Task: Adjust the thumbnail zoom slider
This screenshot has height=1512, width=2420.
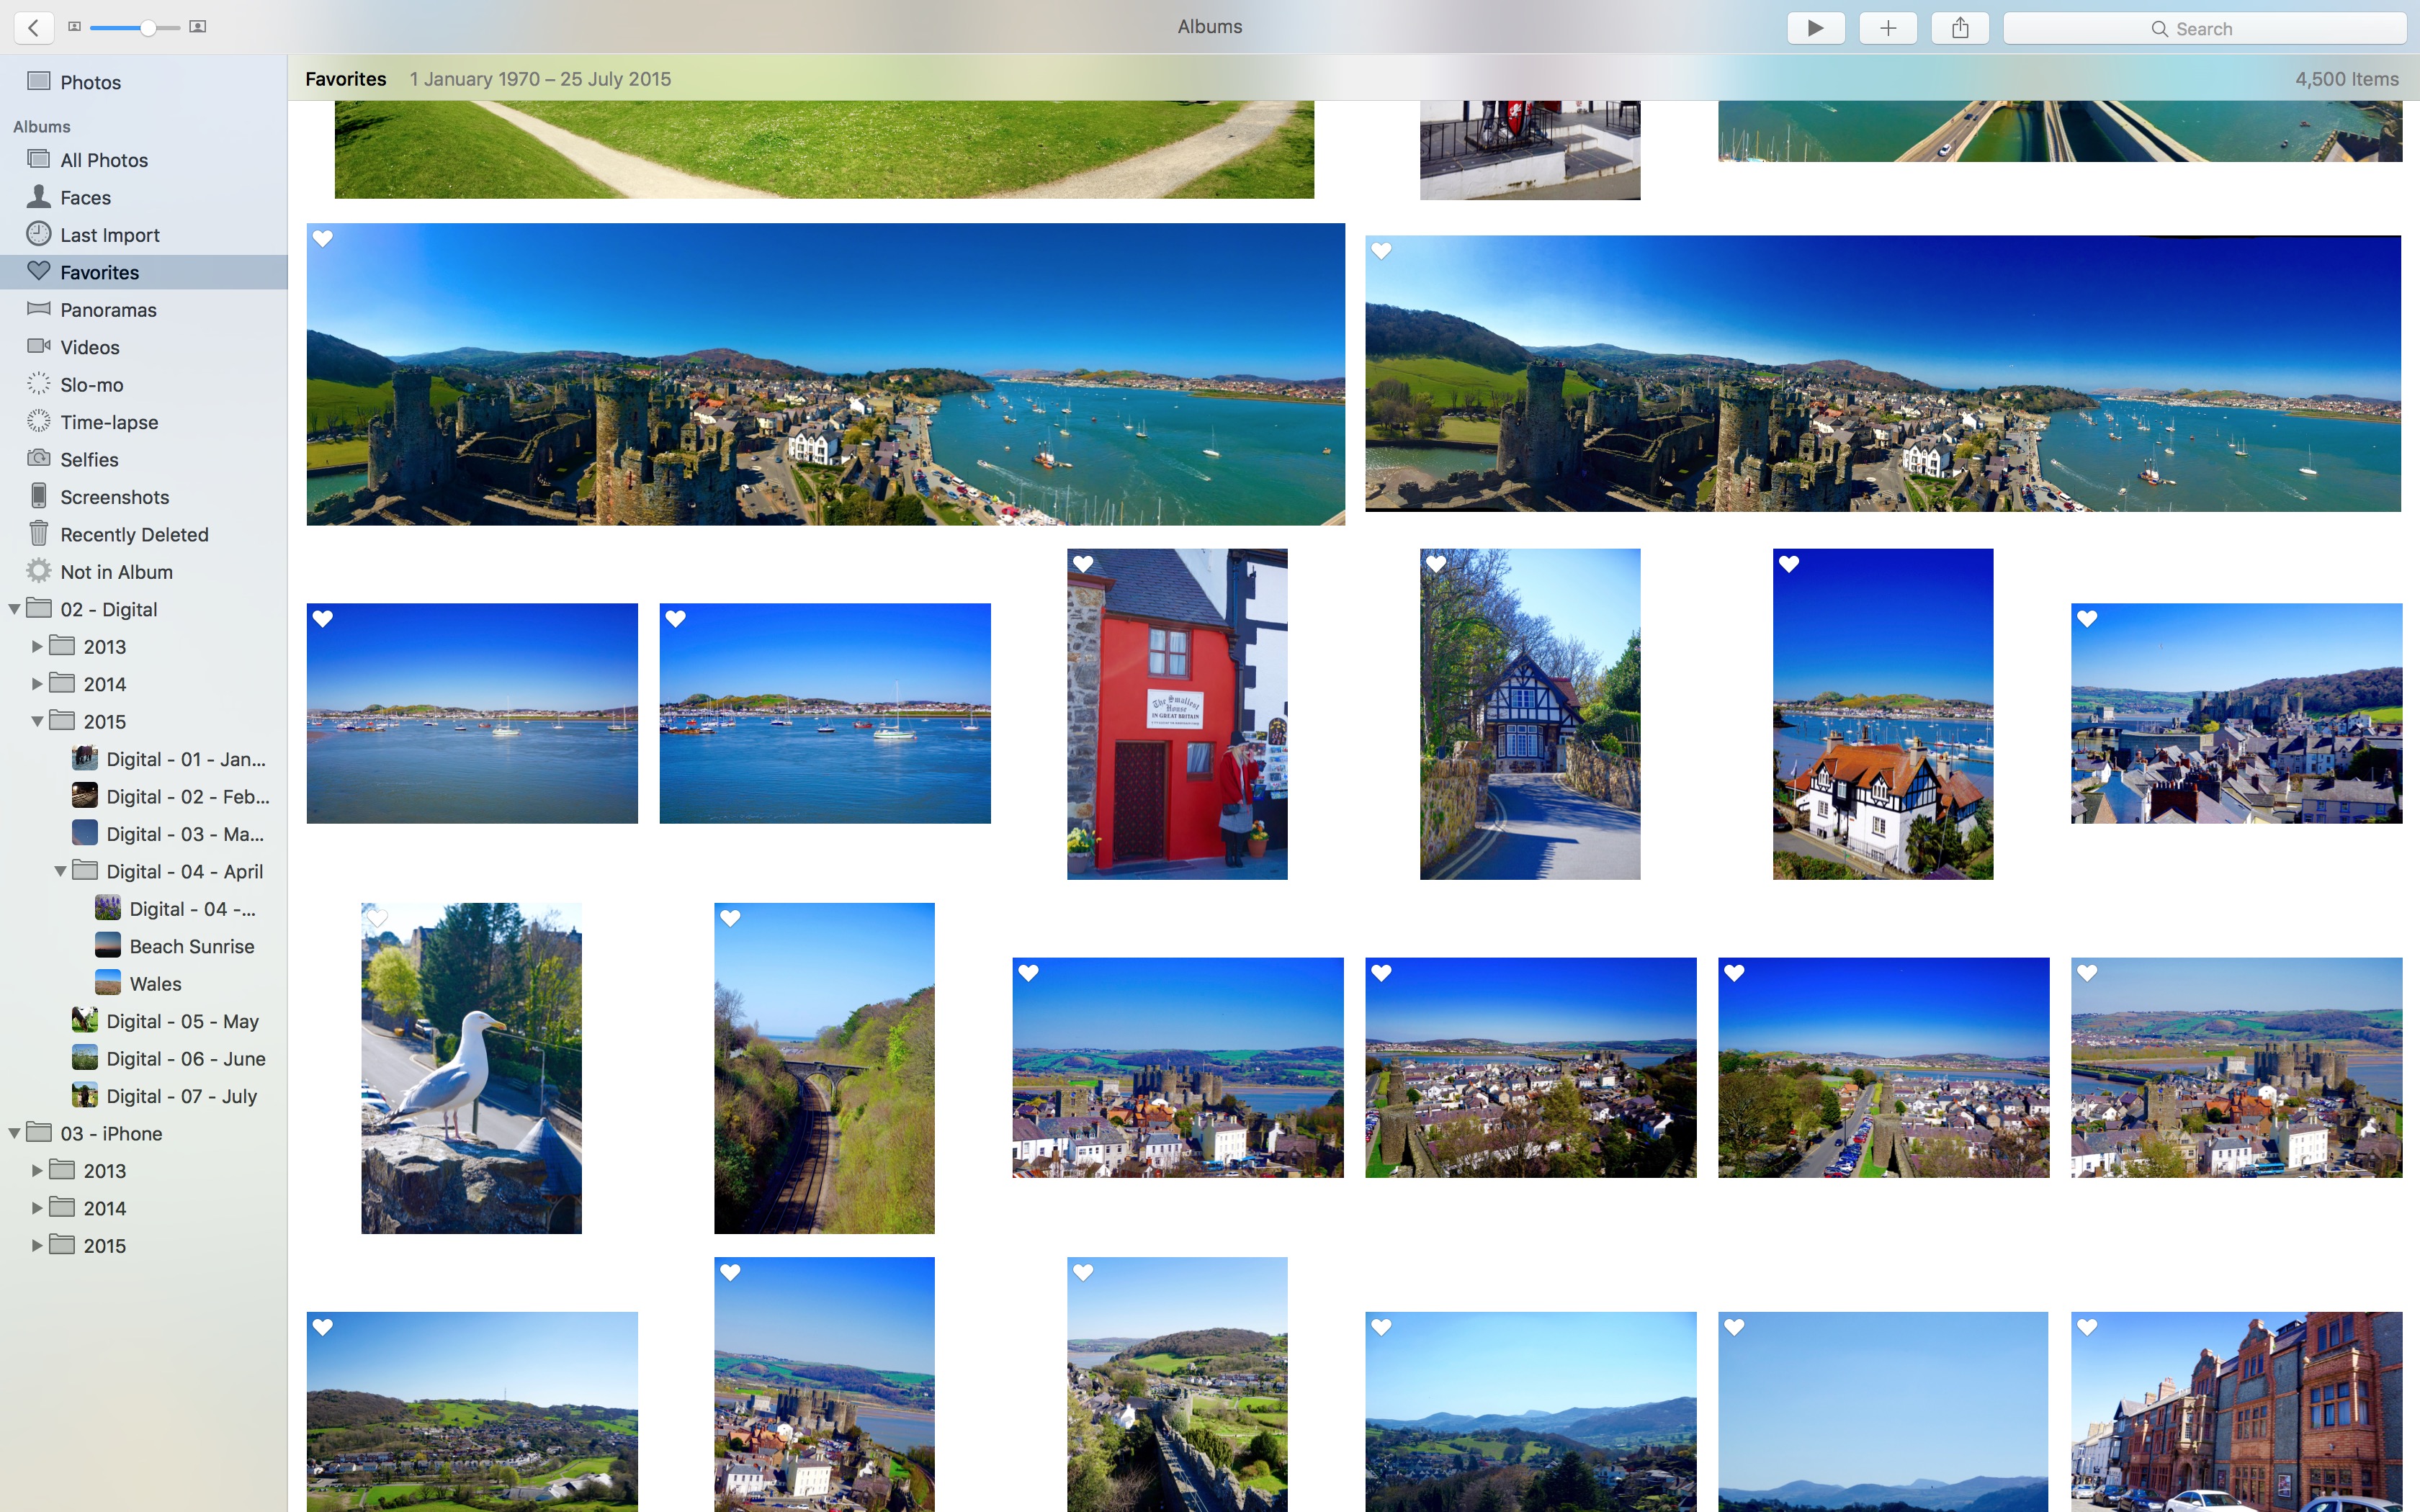Action: [147, 27]
